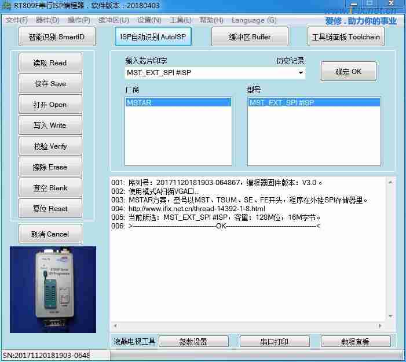Image resolution: width=406 pixels, height=362 pixels.
Task: Open the 工具链面板 Toolchain button
Action: click(x=346, y=37)
